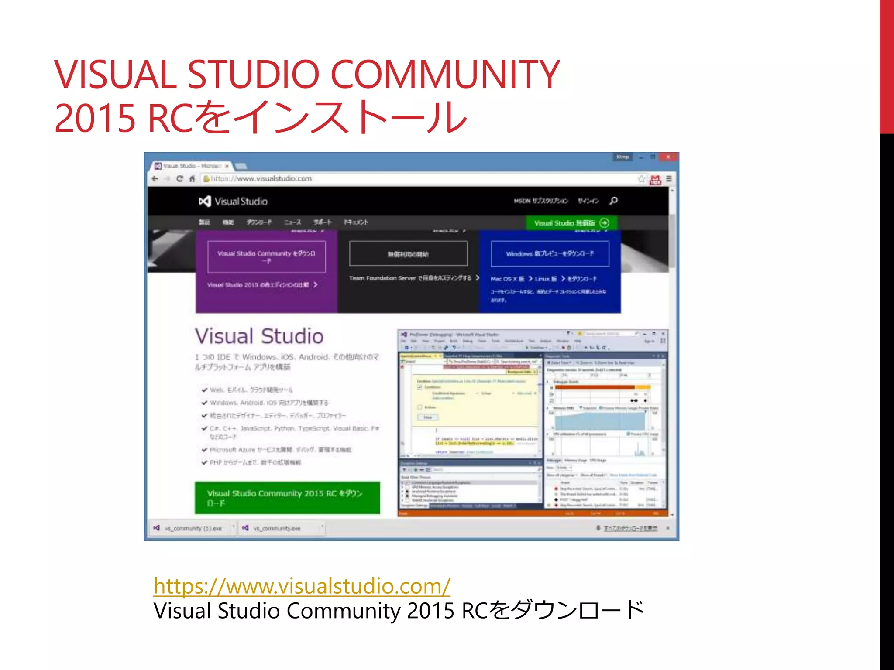Click the browser forward arrow
894x670 pixels.
click(x=167, y=179)
